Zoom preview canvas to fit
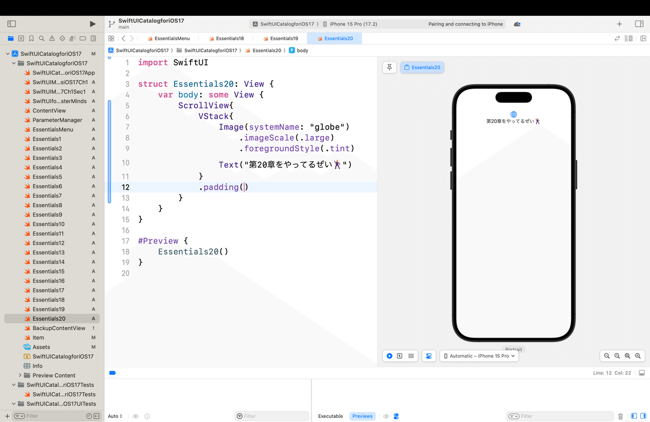 [x=627, y=356]
